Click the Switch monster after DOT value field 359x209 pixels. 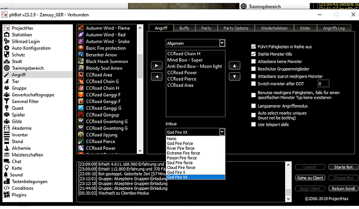point(323,84)
